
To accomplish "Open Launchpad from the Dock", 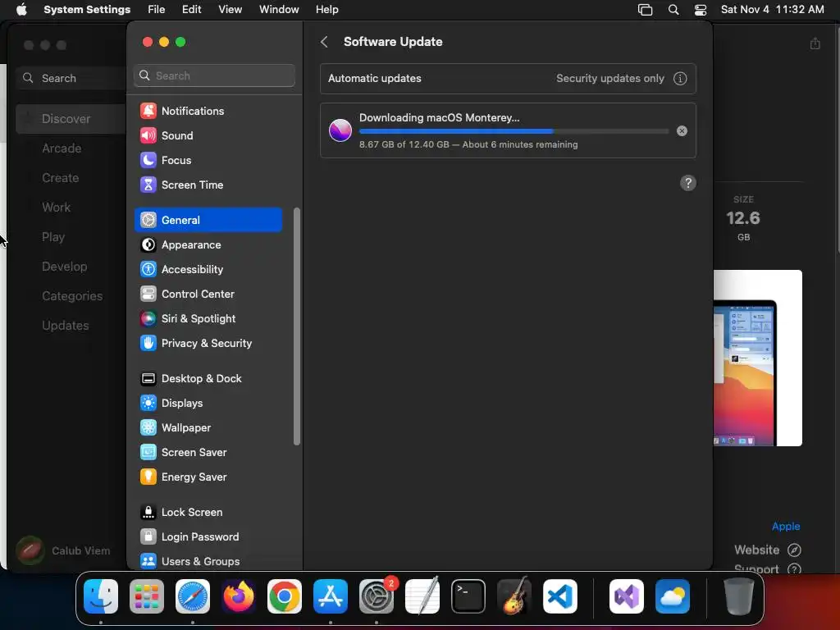I will (x=147, y=596).
